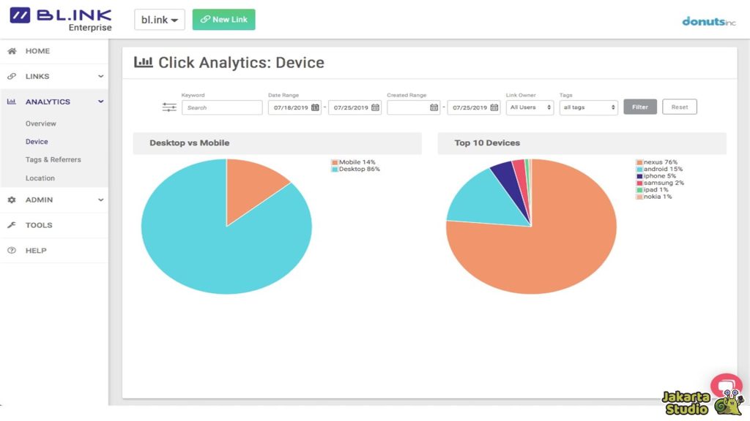Viewport: 750px width, 421px height.
Task: Click the Filter button
Action: [x=639, y=107]
